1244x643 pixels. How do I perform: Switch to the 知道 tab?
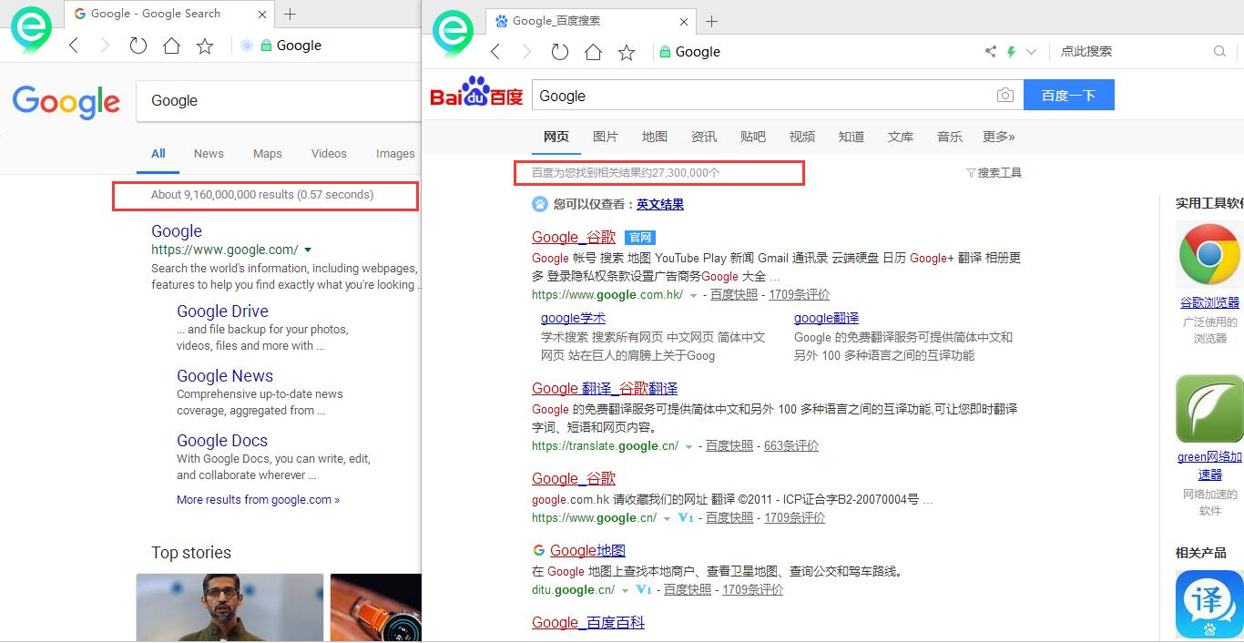pos(851,137)
